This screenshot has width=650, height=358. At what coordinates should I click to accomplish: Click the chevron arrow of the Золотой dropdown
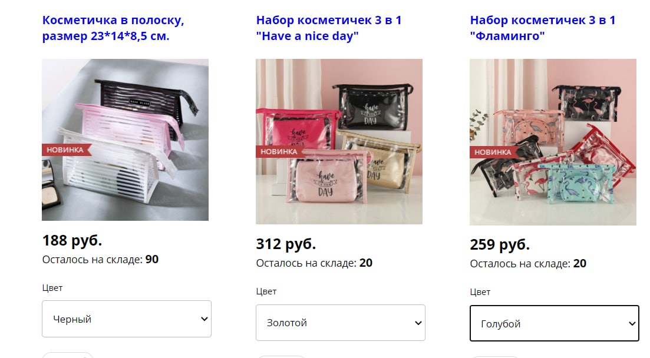[x=418, y=323]
